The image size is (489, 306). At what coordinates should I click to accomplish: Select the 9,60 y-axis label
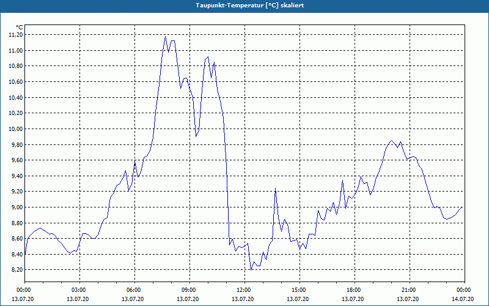(x=17, y=160)
